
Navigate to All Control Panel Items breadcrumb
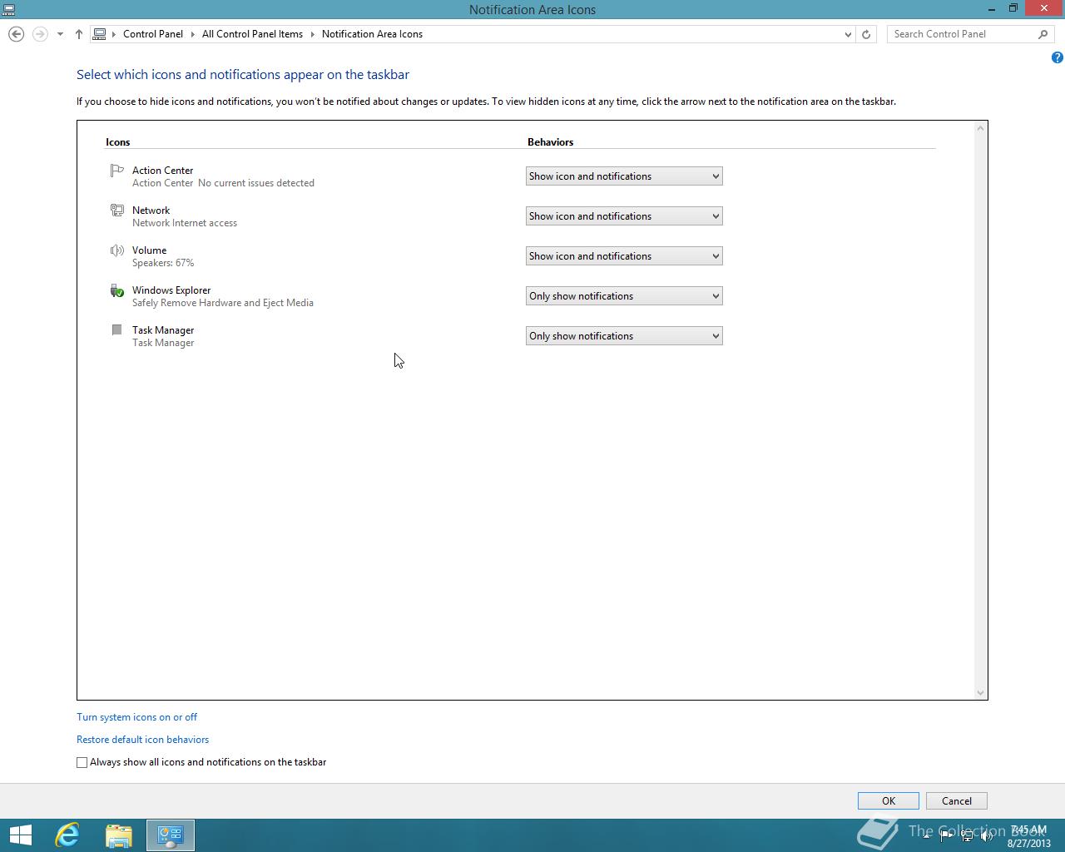(x=252, y=34)
